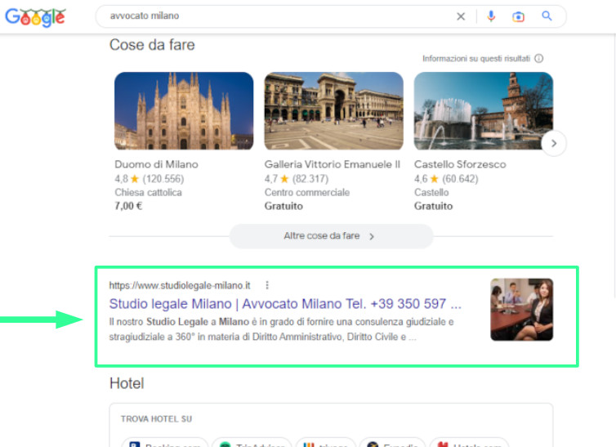Open three-dot menu beside studiolegale-milano.it URL
Viewport: 616px width, 447px height.
[267, 285]
